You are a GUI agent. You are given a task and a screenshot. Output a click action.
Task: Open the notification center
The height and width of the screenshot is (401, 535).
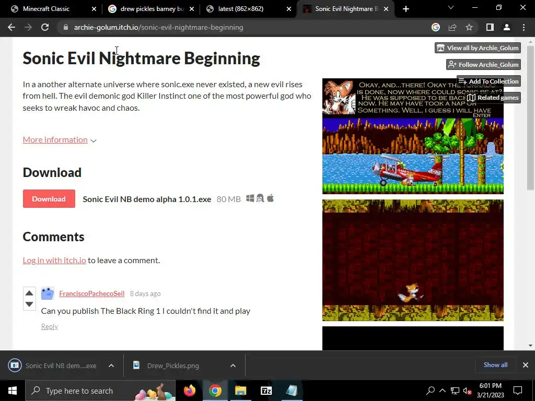[x=518, y=391]
